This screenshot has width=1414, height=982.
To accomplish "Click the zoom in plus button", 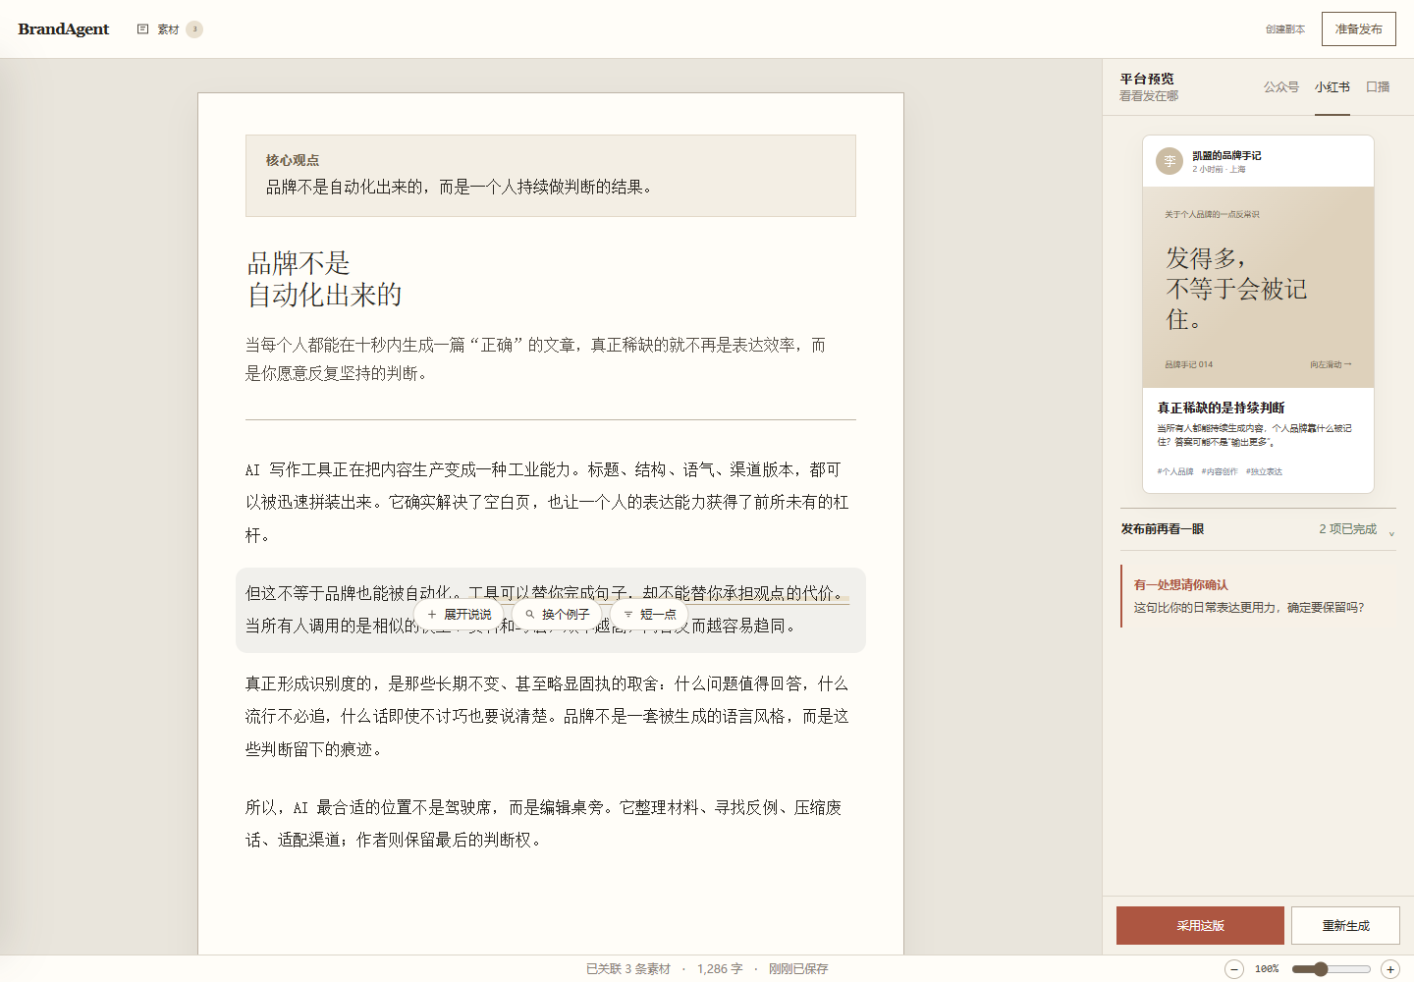I will (1390, 969).
